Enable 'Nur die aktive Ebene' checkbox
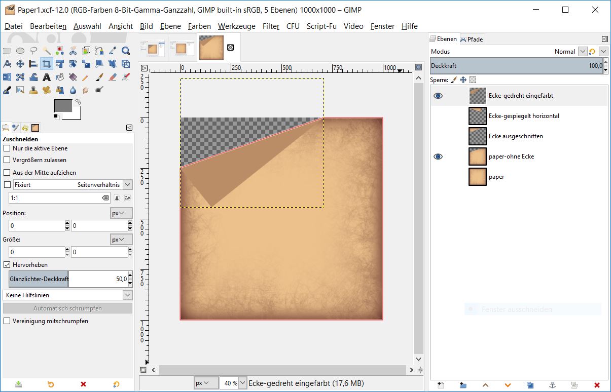Screen dimensions: 611x392 [x=7, y=148]
